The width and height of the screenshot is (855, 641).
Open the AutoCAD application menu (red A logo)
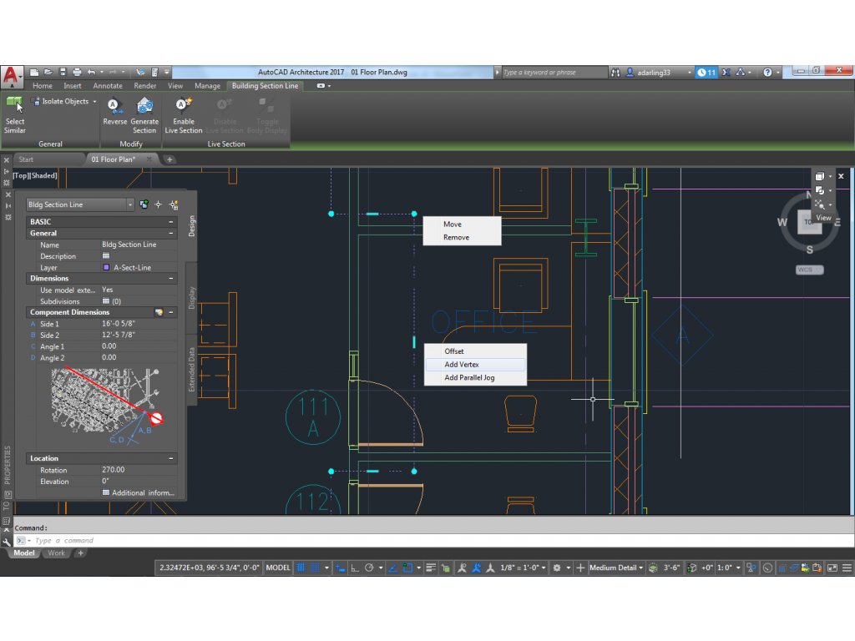pyautogui.click(x=12, y=76)
